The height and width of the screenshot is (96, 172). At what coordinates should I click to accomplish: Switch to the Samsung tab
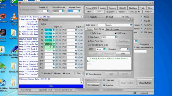coord(112,8)
